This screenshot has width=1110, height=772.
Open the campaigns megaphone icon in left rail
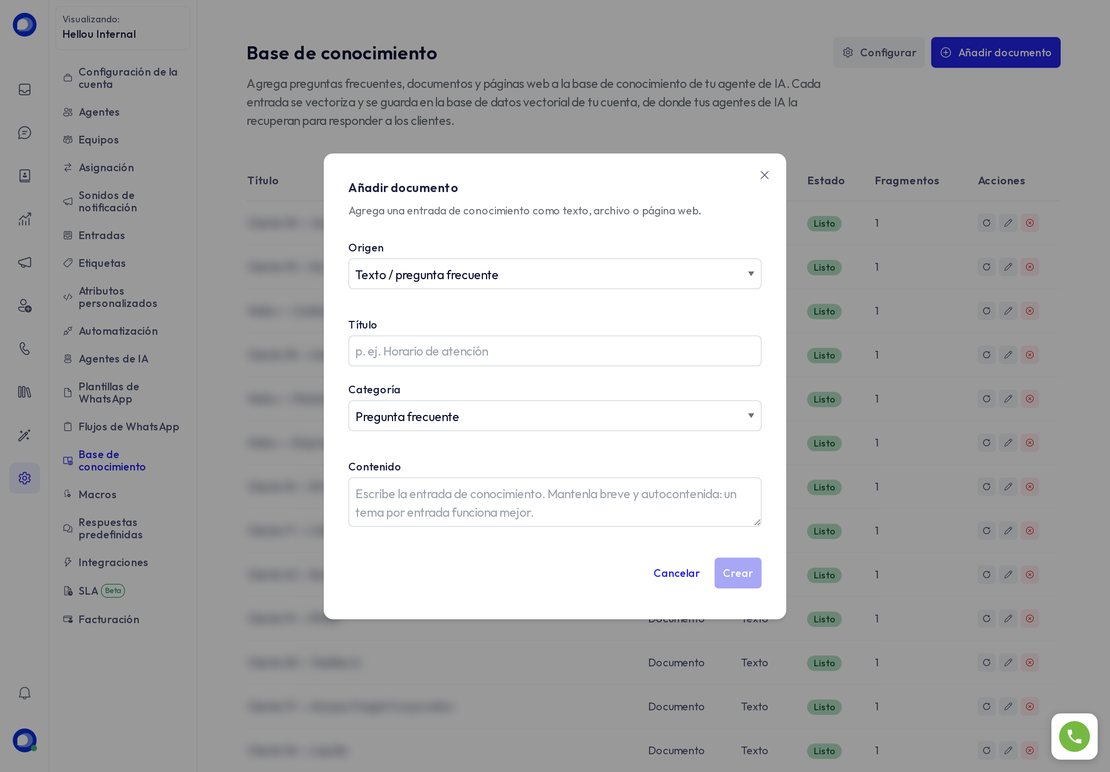click(x=25, y=263)
